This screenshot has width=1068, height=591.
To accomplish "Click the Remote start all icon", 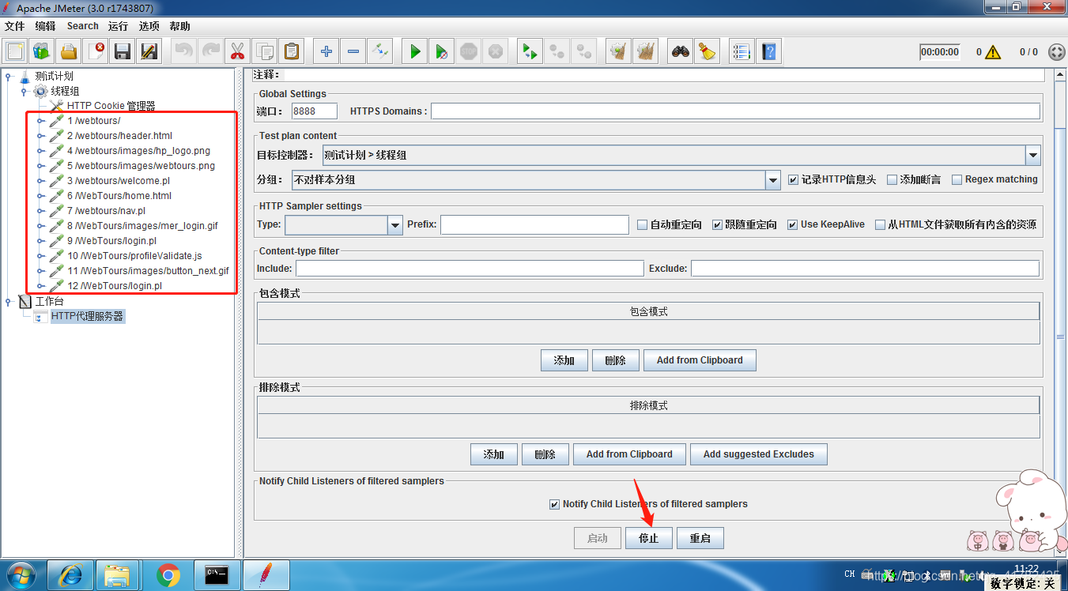I will click(530, 51).
